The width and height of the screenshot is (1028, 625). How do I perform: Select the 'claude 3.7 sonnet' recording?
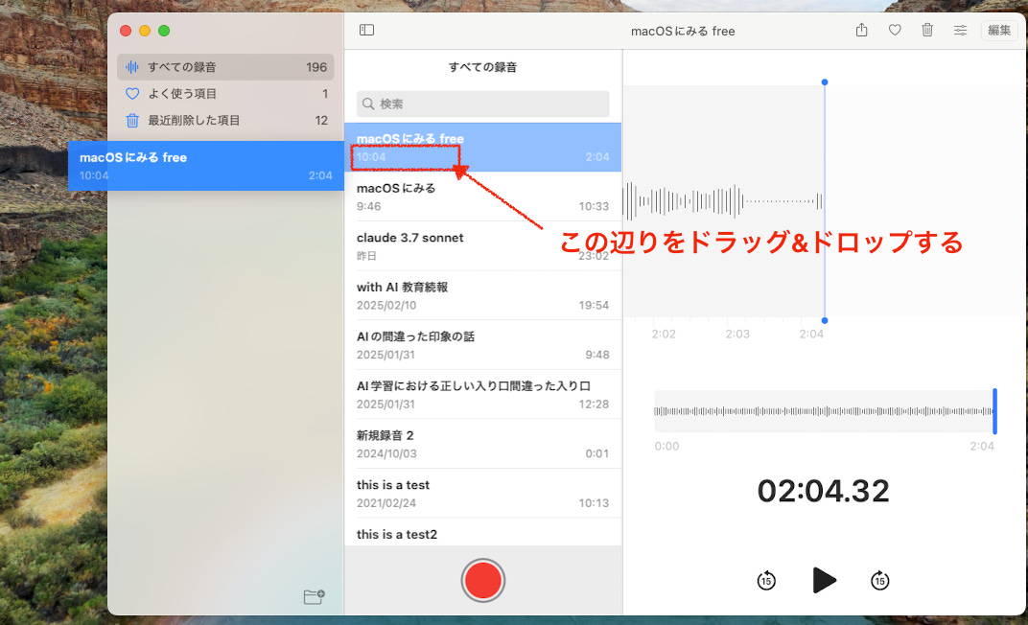[482, 245]
